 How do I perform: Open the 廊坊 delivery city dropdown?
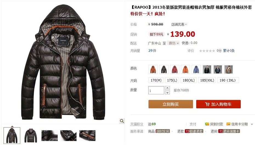(x=173, y=43)
